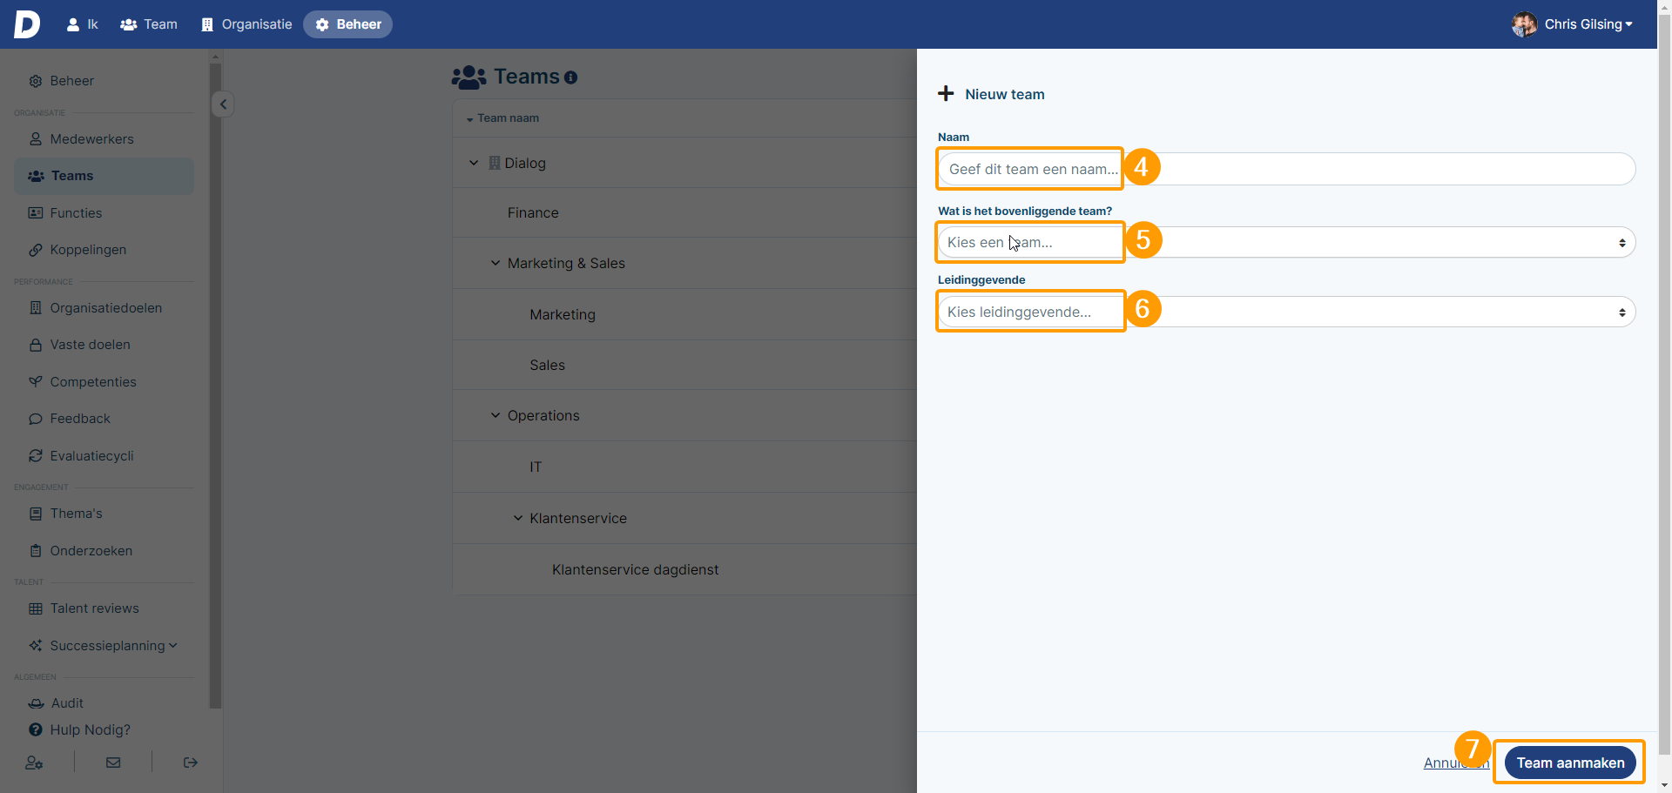Click the Koppelingen link icon
The image size is (1672, 793).
coord(36,250)
